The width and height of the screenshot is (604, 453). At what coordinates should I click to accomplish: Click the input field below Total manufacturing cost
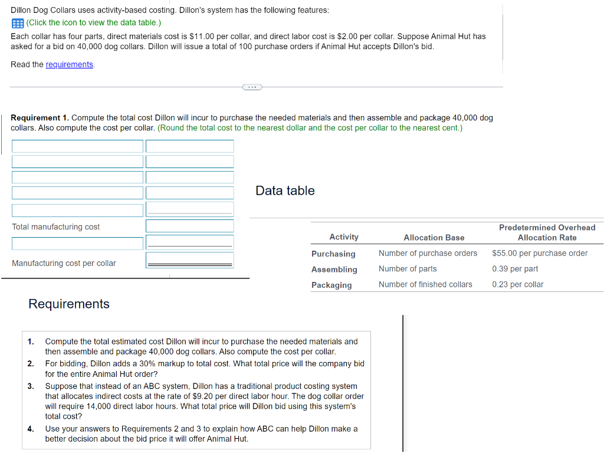point(77,242)
